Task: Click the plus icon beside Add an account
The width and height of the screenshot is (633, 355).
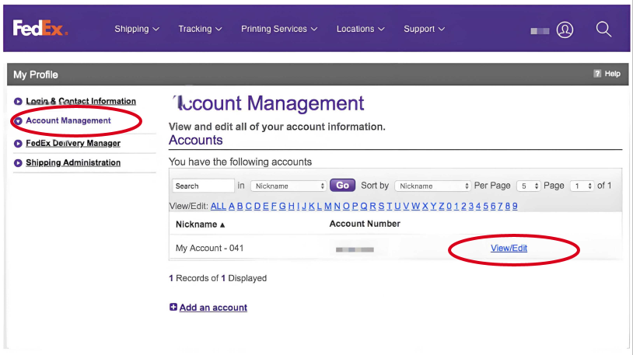Action: [x=173, y=308]
